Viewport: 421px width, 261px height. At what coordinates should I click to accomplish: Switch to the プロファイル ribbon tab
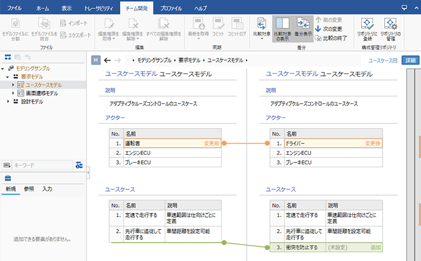pos(171,8)
